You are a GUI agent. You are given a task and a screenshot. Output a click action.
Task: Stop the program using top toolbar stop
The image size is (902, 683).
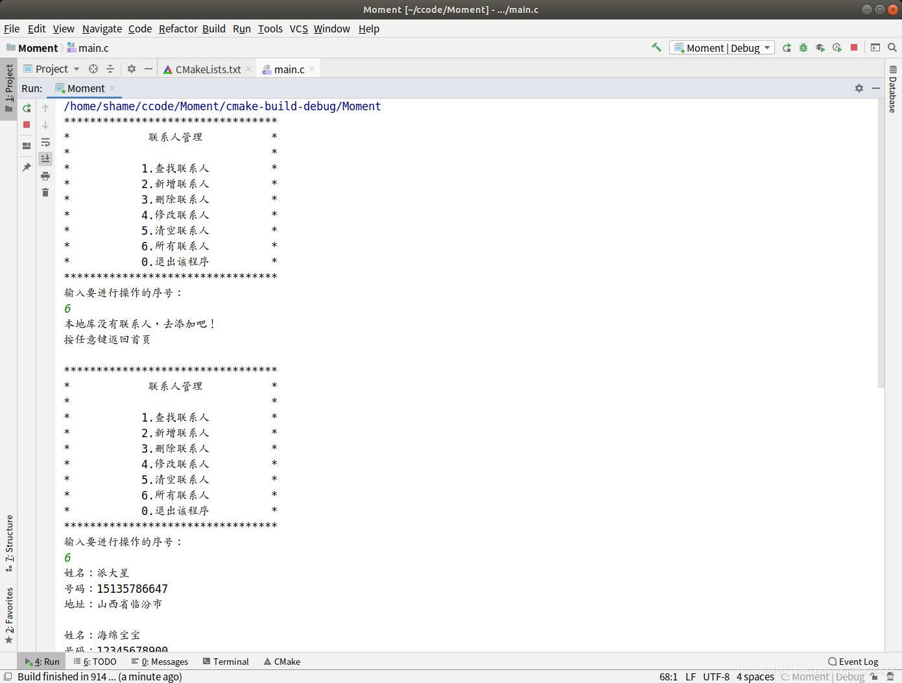coord(854,47)
